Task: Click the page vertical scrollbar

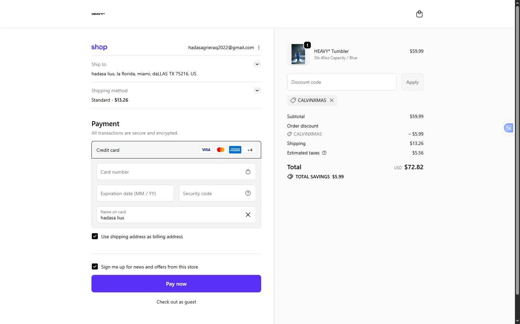Action: click(x=517, y=150)
